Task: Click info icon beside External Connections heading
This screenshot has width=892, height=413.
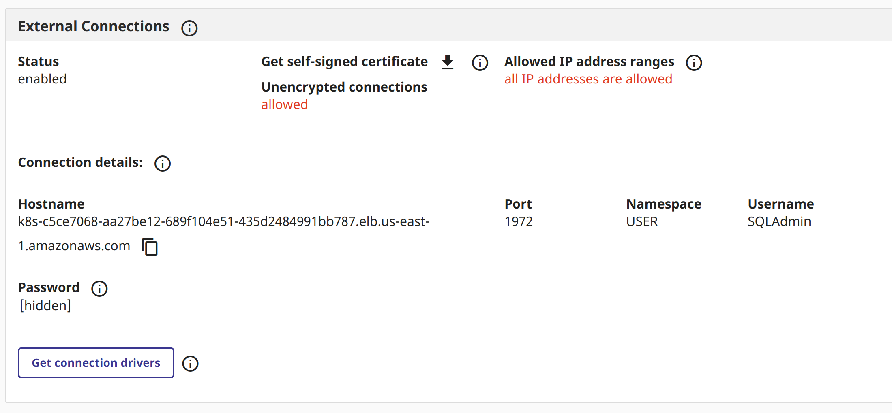Action: [x=189, y=28]
